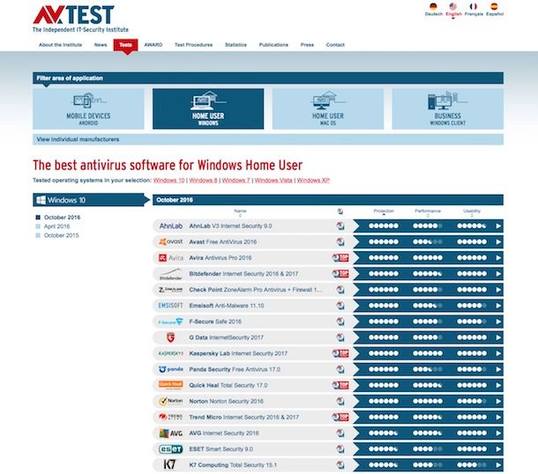Image resolution: width=538 pixels, height=474 pixels.
Task: Open the Windows 7 link
Action: tap(236, 181)
